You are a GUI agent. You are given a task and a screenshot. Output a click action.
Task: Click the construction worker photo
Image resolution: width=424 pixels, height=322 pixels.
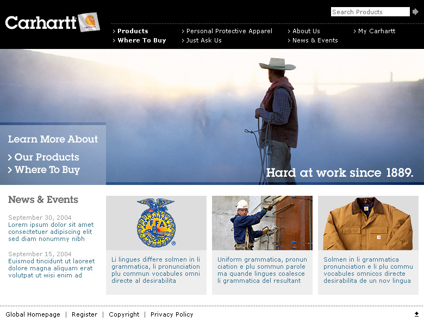click(262, 223)
